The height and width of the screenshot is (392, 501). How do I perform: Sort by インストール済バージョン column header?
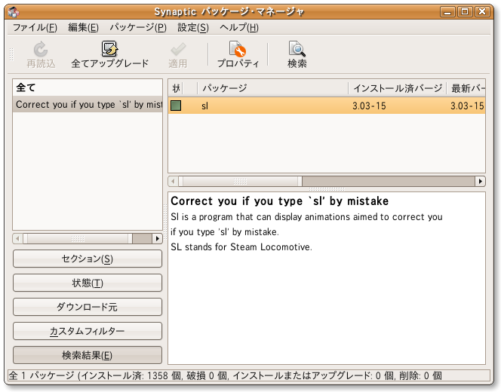[x=397, y=87]
